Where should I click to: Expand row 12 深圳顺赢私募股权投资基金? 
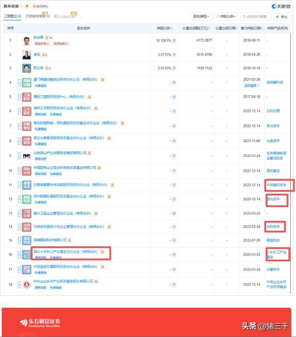[x=19, y=199]
